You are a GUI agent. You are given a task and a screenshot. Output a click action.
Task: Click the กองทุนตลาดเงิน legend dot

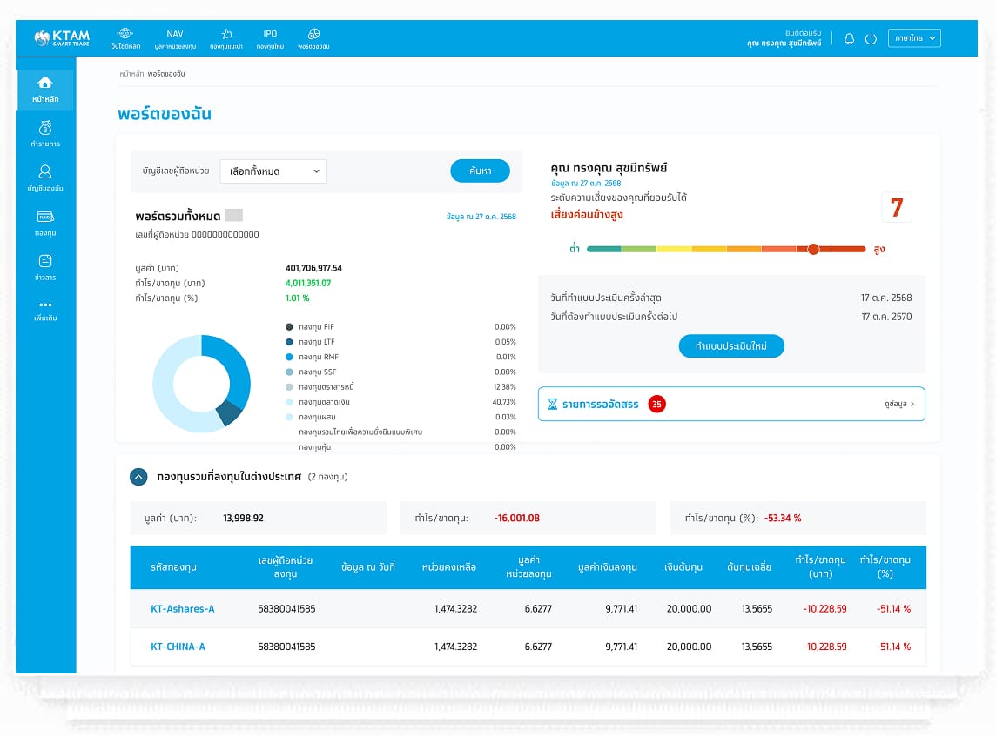289,402
